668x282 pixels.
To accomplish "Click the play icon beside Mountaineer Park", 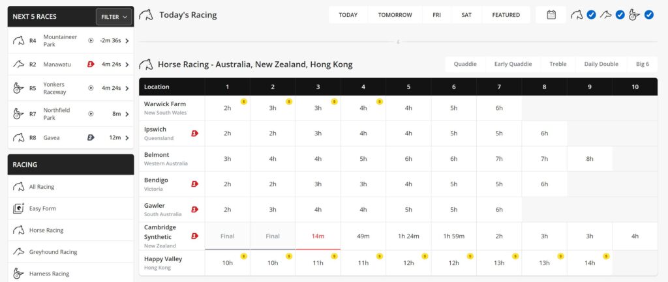I will click(x=91, y=41).
